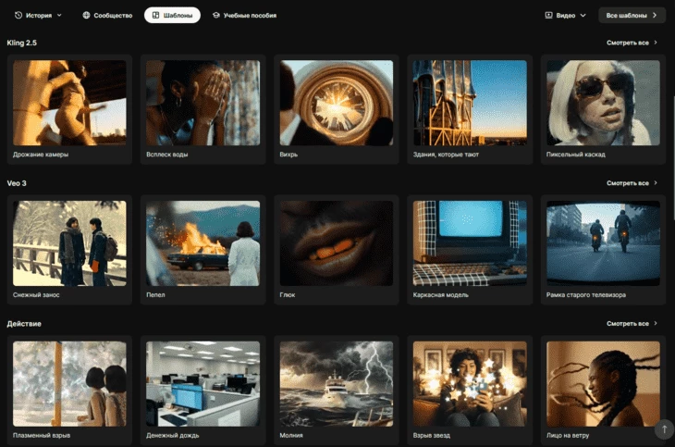Click the Все шаблоны button
The height and width of the screenshot is (447, 675).
coord(632,15)
